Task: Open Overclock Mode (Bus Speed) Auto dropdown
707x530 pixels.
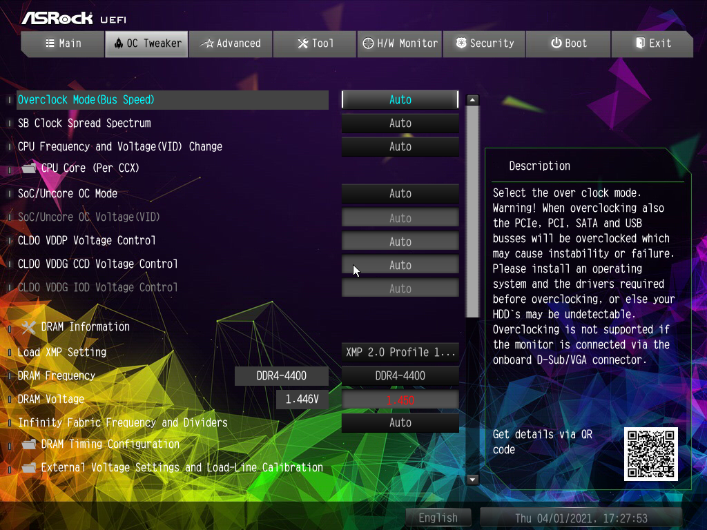Action: (x=400, y=99)
